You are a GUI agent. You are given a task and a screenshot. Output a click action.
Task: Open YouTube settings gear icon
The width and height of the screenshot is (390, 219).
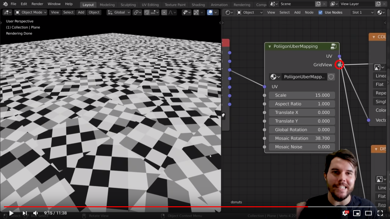(345, 213)
